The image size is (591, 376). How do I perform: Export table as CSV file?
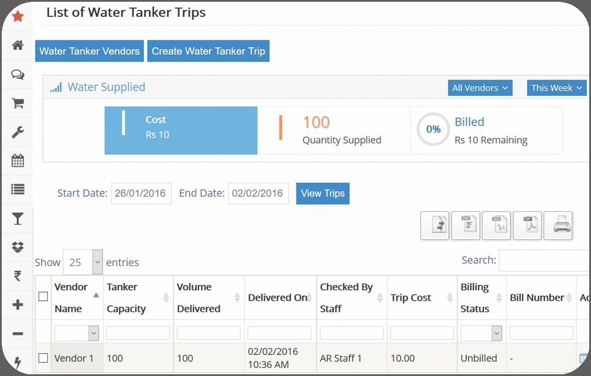[466, 225]
